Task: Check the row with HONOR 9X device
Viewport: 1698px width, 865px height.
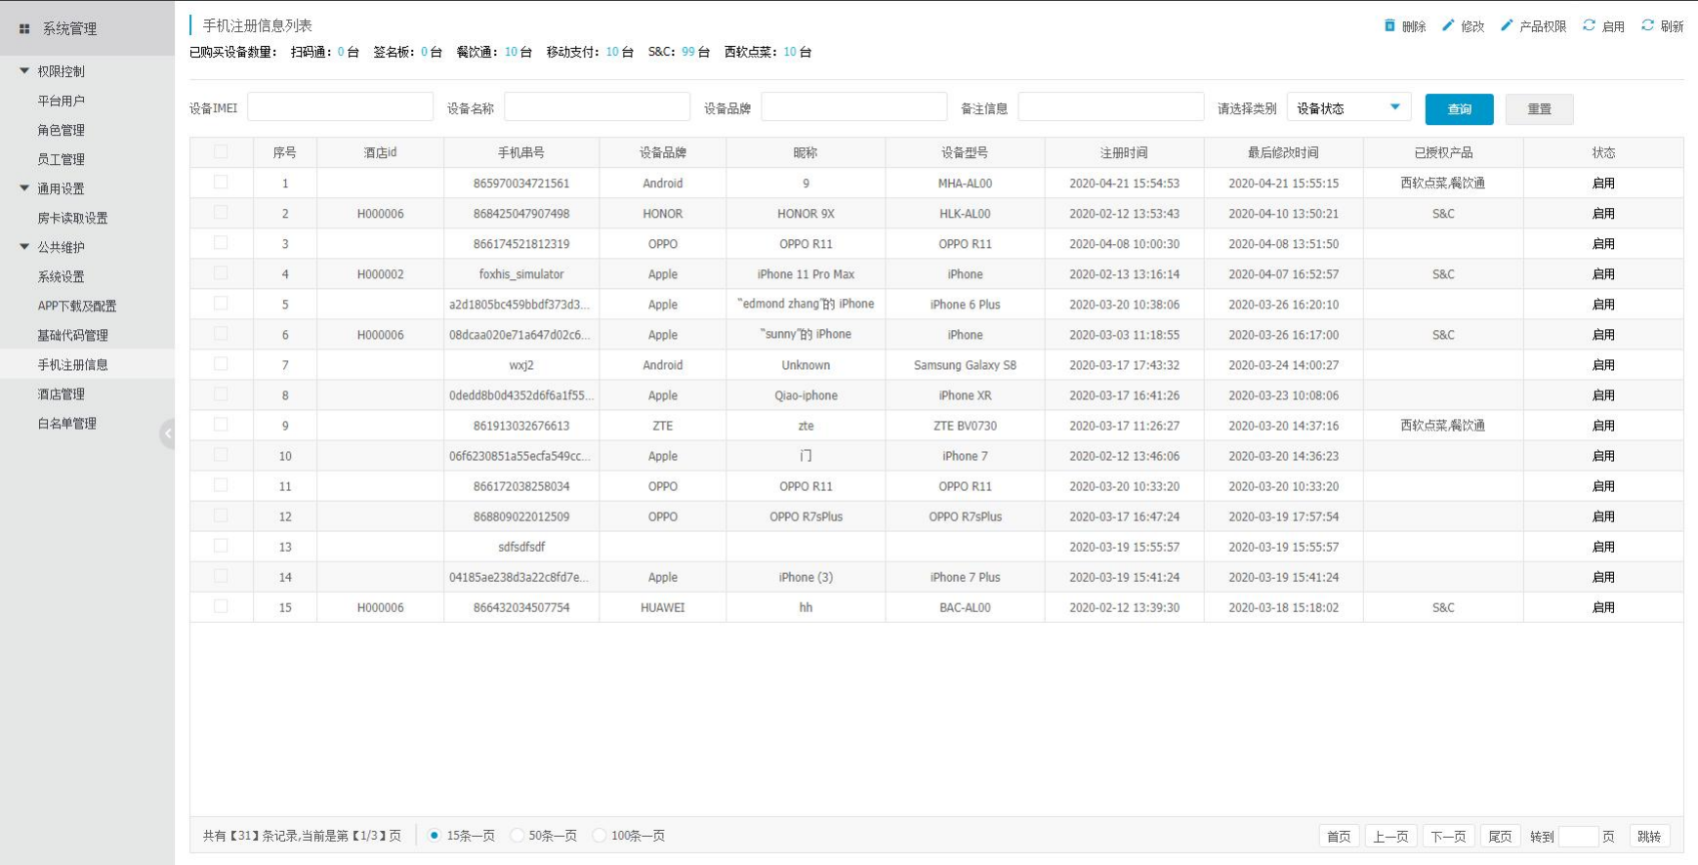Action: tap(221, 212)
